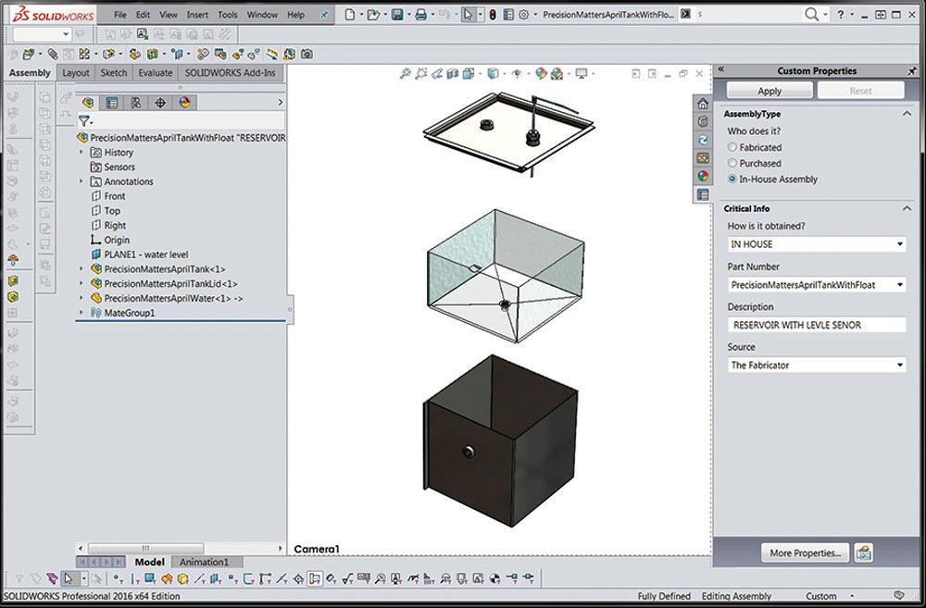
Task: Open the 'How is it obtained?' dropdown
Action: pos(900,243)
